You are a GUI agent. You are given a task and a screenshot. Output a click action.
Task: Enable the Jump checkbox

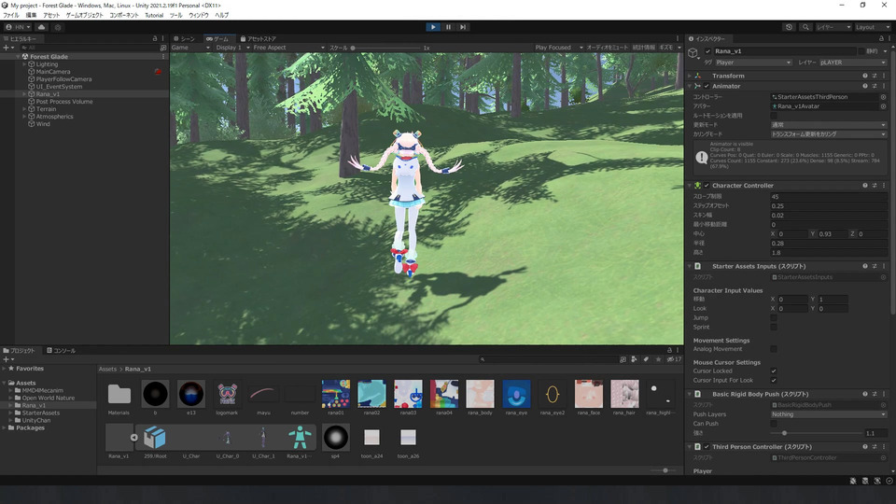774,318
